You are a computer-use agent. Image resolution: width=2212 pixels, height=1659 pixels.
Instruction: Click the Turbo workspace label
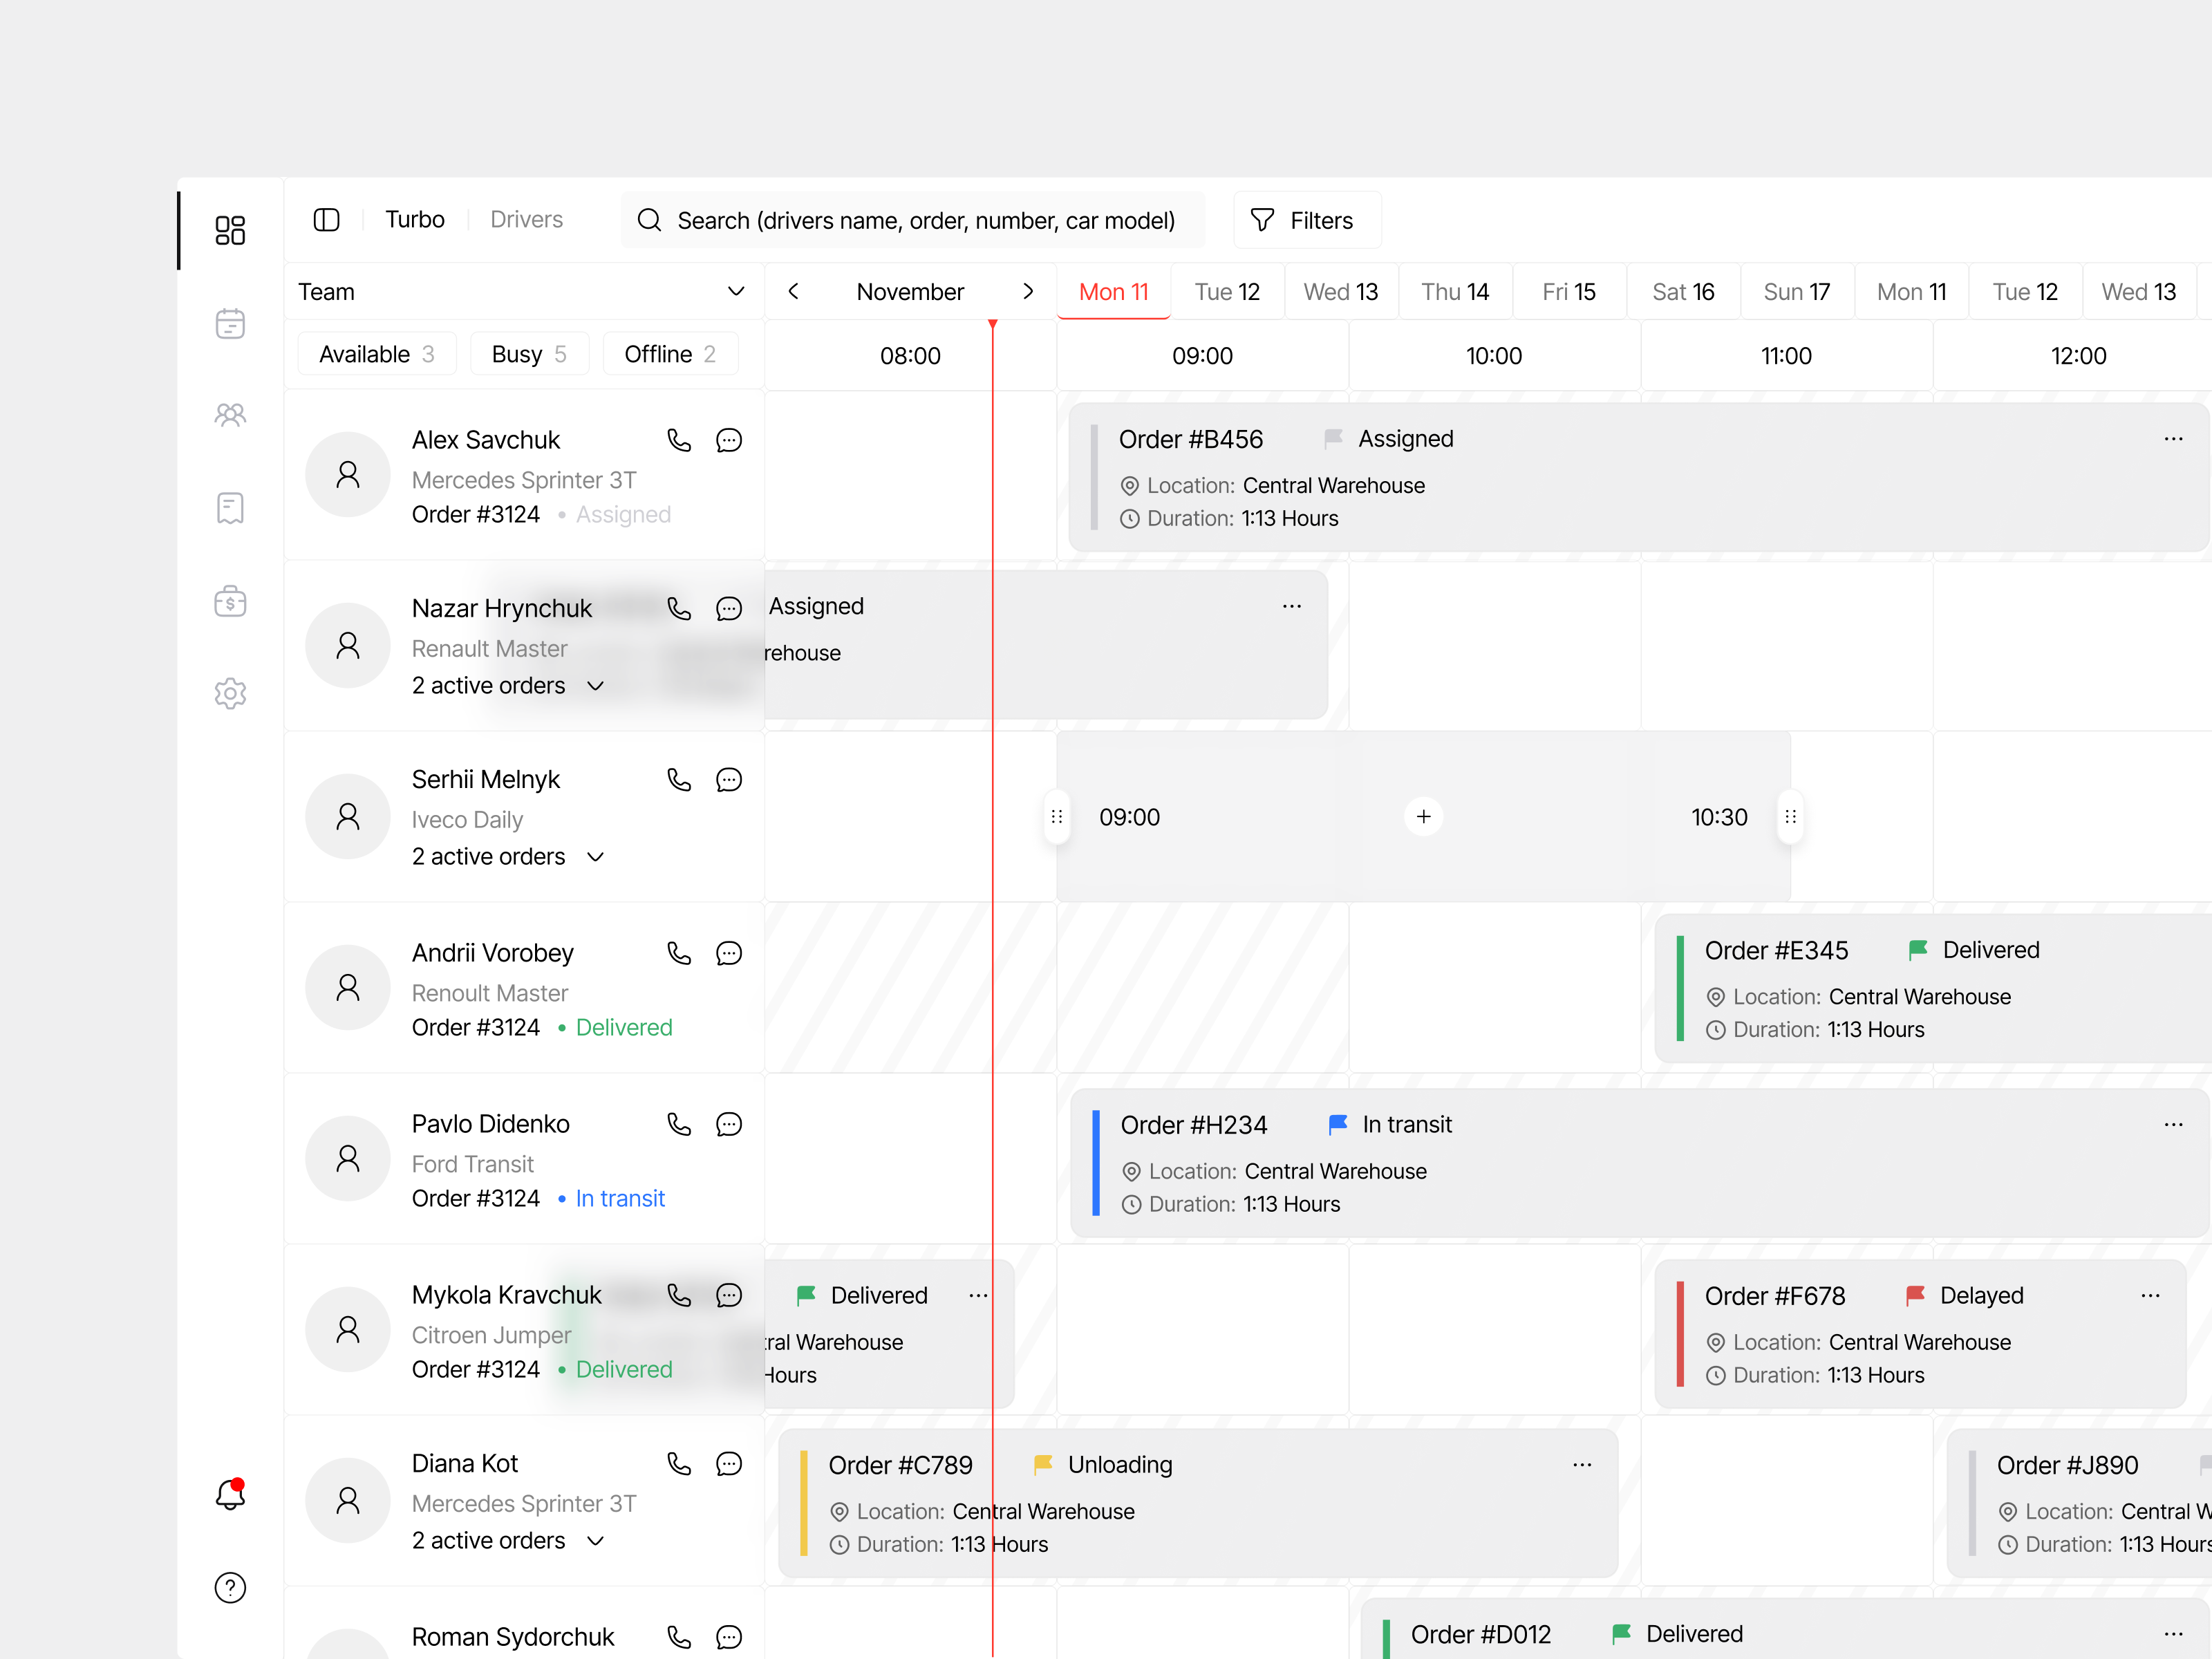point(415,220)
